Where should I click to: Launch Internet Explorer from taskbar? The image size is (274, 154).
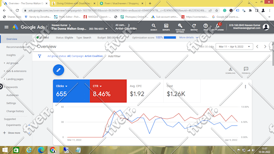(29, 150)
